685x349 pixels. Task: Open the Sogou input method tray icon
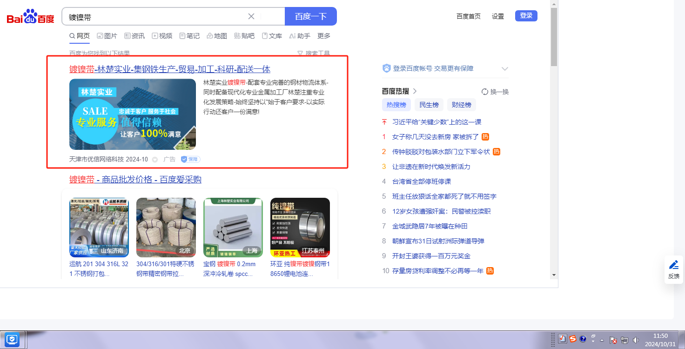[x=573, y=339]
